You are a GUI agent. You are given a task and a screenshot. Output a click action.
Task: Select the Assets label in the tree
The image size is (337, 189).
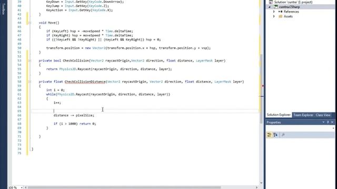(288, 16)
